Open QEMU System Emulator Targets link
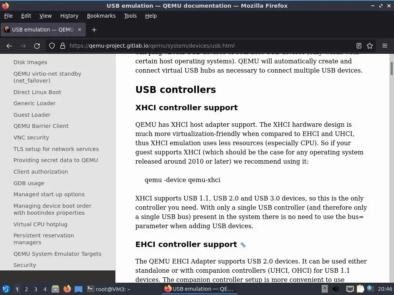Image resolution: width=394 pixels, height=295 pixels. [x=57, y=254]
